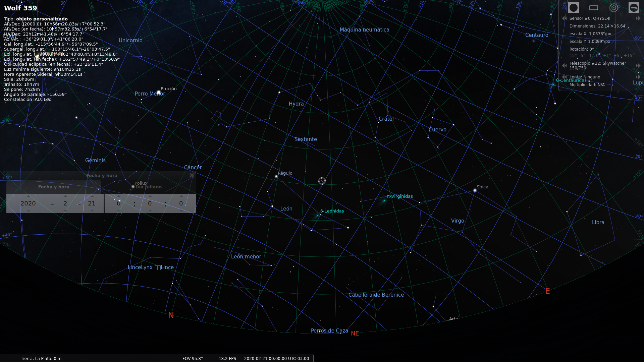Decrease the month with its down arrow

click(x=65, y=211)
